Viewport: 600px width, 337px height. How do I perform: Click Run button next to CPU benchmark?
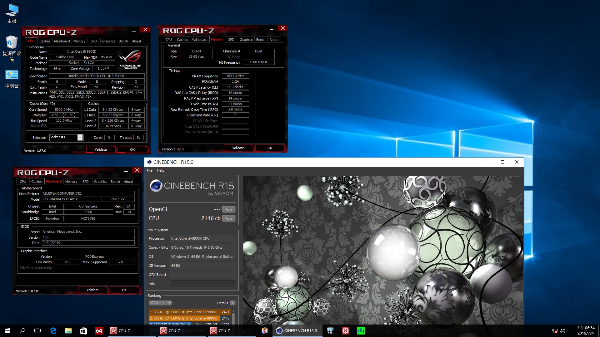pos(229,218)
